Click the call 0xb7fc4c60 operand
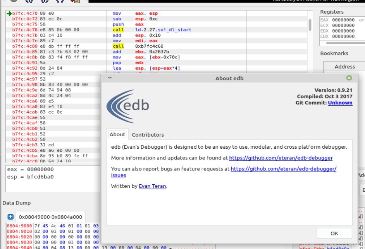The height and width of the screenshot is (249, 365). (149, 46)
